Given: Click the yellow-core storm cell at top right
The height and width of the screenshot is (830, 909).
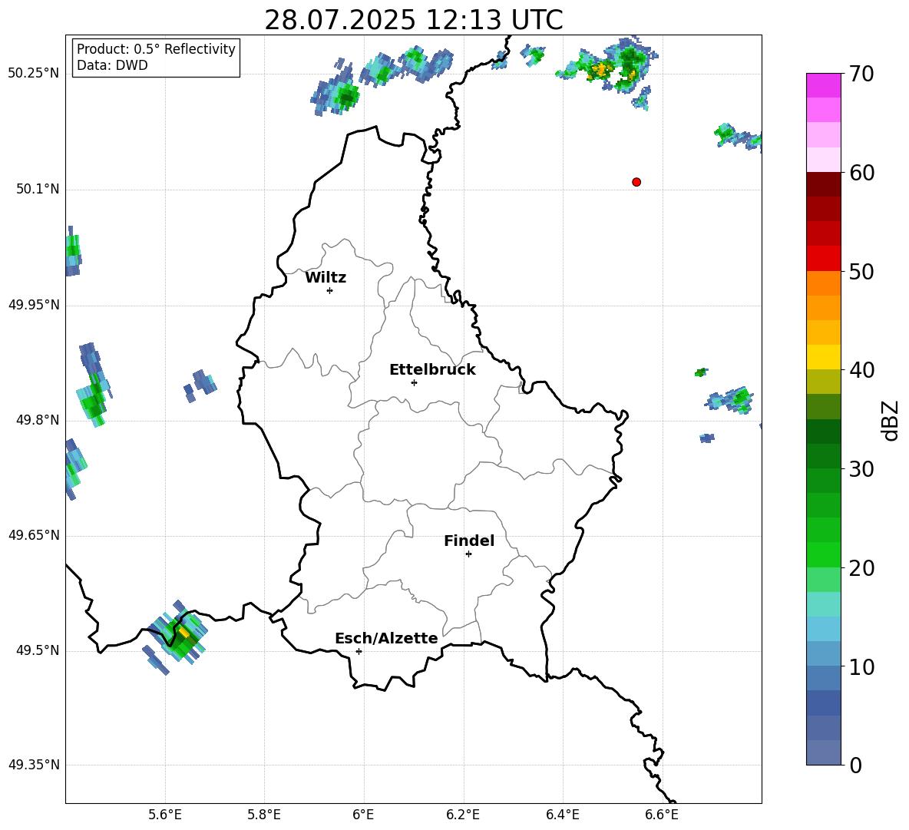Looking at the screenshot, I should 607,65.
